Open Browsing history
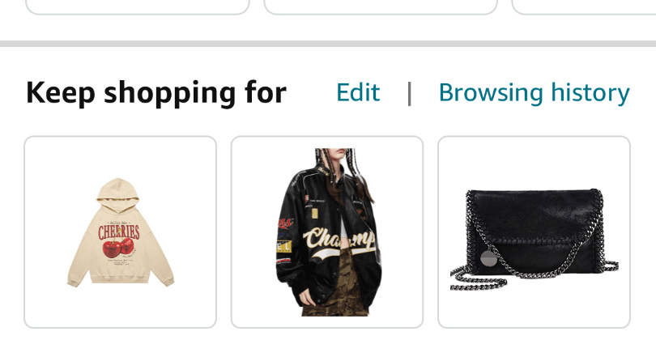This screenshot has height=340, width=656. [534, 93]
